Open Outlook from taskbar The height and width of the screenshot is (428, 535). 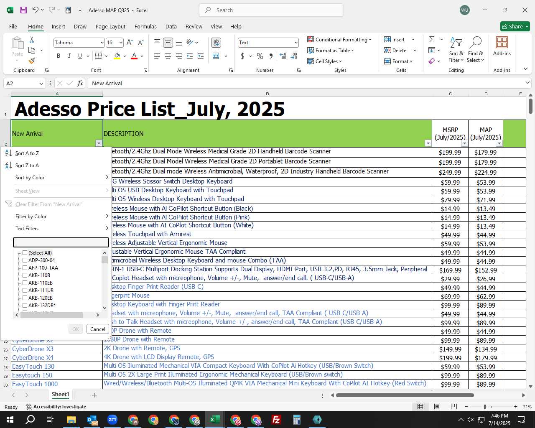click(x=92, y=420)
